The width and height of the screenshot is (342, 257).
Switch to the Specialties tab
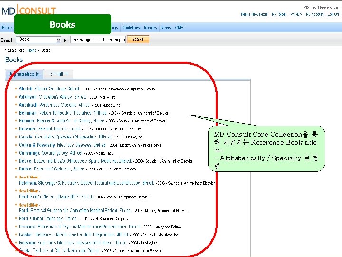(x=58, y=74)
